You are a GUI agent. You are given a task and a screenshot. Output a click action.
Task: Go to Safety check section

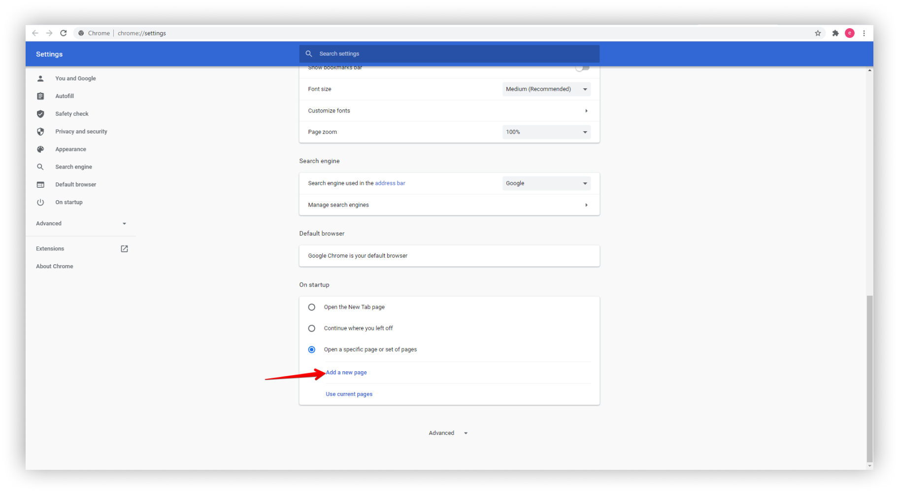click(x=72, y=114)
